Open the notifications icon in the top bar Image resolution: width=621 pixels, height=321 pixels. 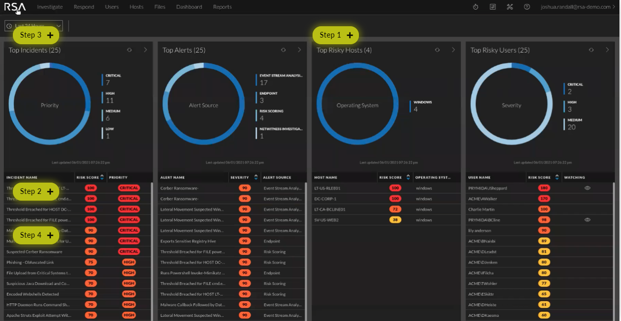[x=492, y=7]
